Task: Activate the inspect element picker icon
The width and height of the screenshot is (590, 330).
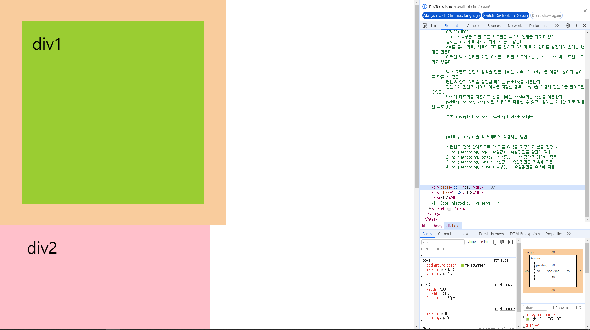Action: pos(425,25)
